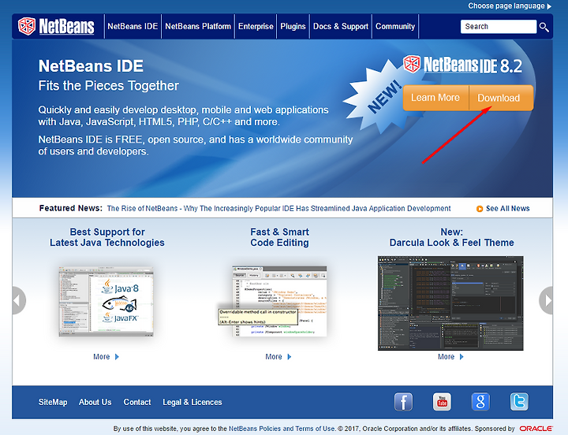Click the Java 8 and JavaFX screenshot thumbnail
568x435 pixels.
coord(106,302)
